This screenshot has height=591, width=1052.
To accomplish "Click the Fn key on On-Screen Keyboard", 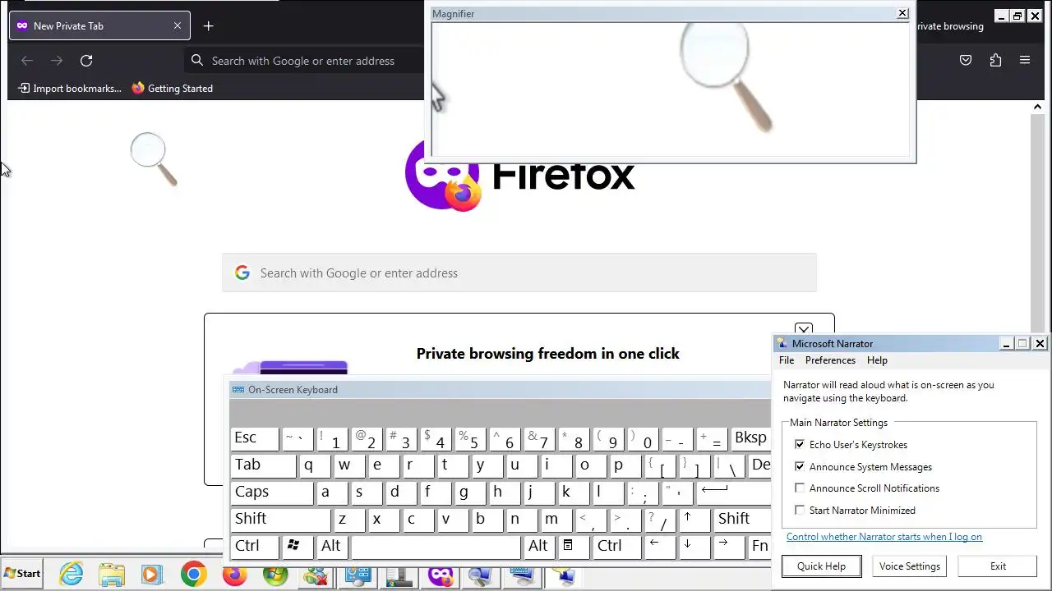I will pyautogui.click(x=760, y=547).
